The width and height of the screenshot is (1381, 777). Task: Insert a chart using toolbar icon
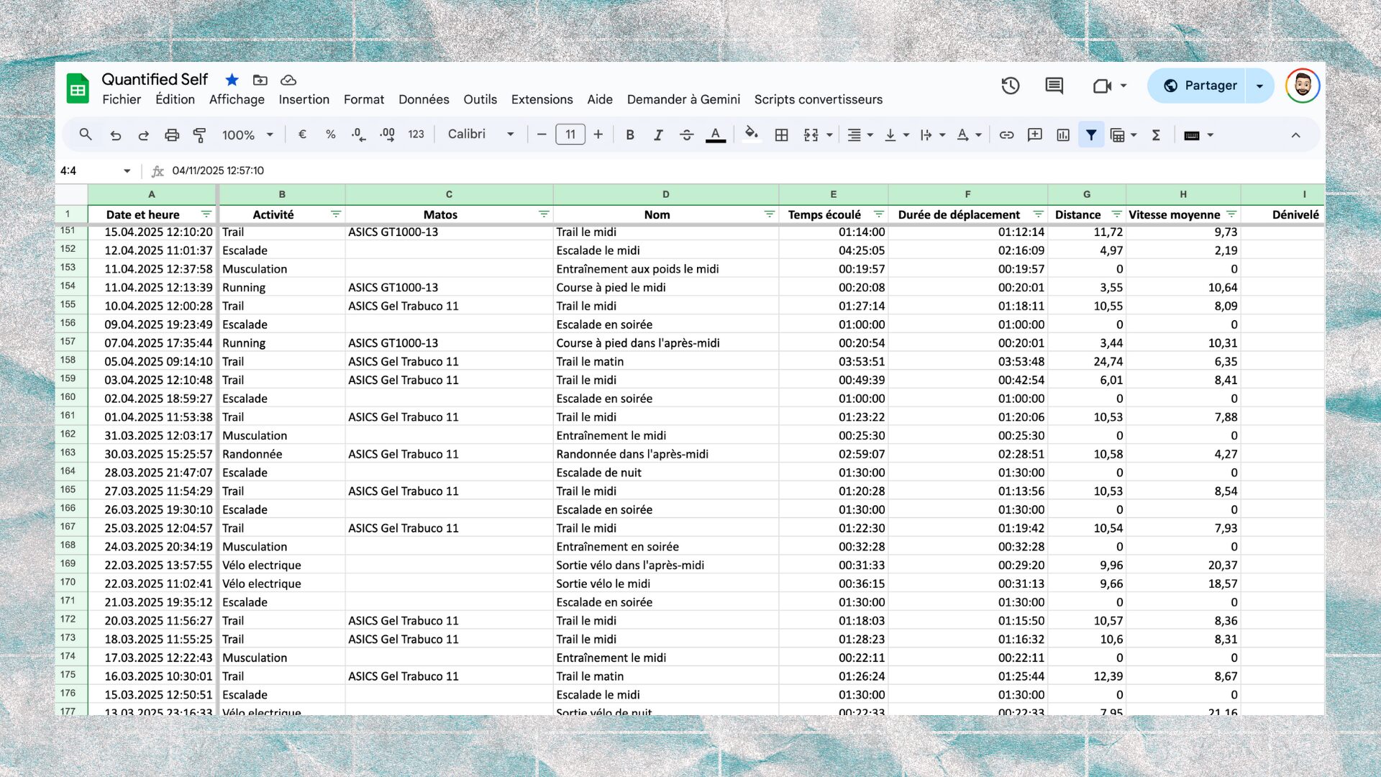tap(1063, 135)
